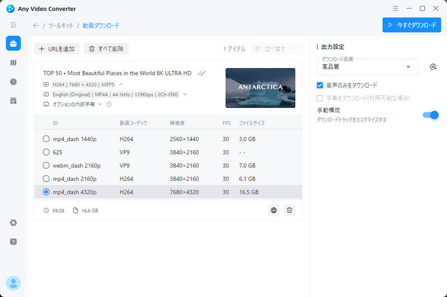Click the video title text
The image size is (447, 297).
pos(117,73)
